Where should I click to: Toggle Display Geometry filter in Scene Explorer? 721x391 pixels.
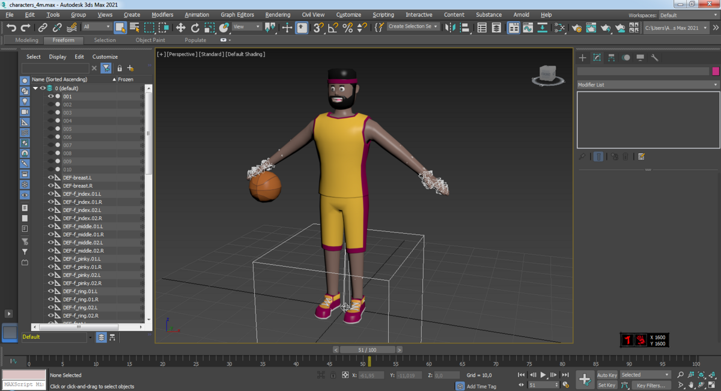click(x=25, y=80)
